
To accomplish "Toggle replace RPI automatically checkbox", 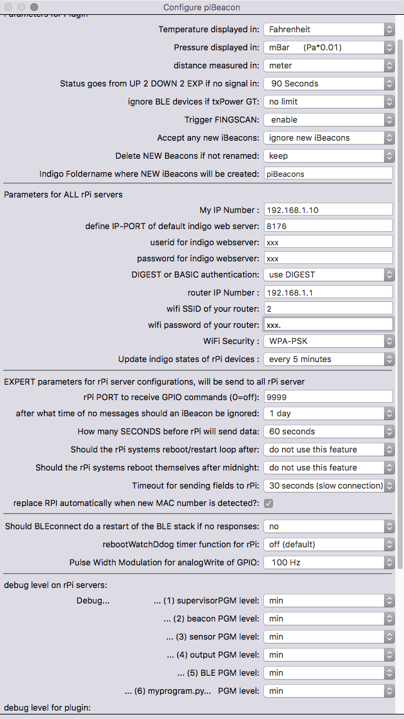I will tap(268, 503).
